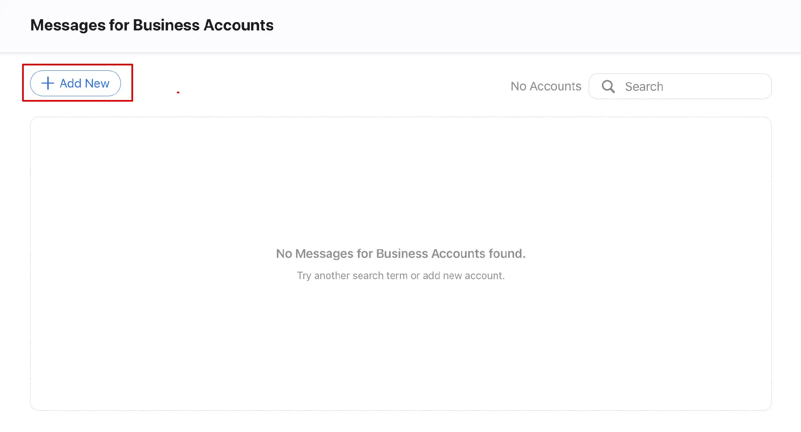801x432 pixels.
Task: Click the word New on the Add button
Action: [97, 83]
